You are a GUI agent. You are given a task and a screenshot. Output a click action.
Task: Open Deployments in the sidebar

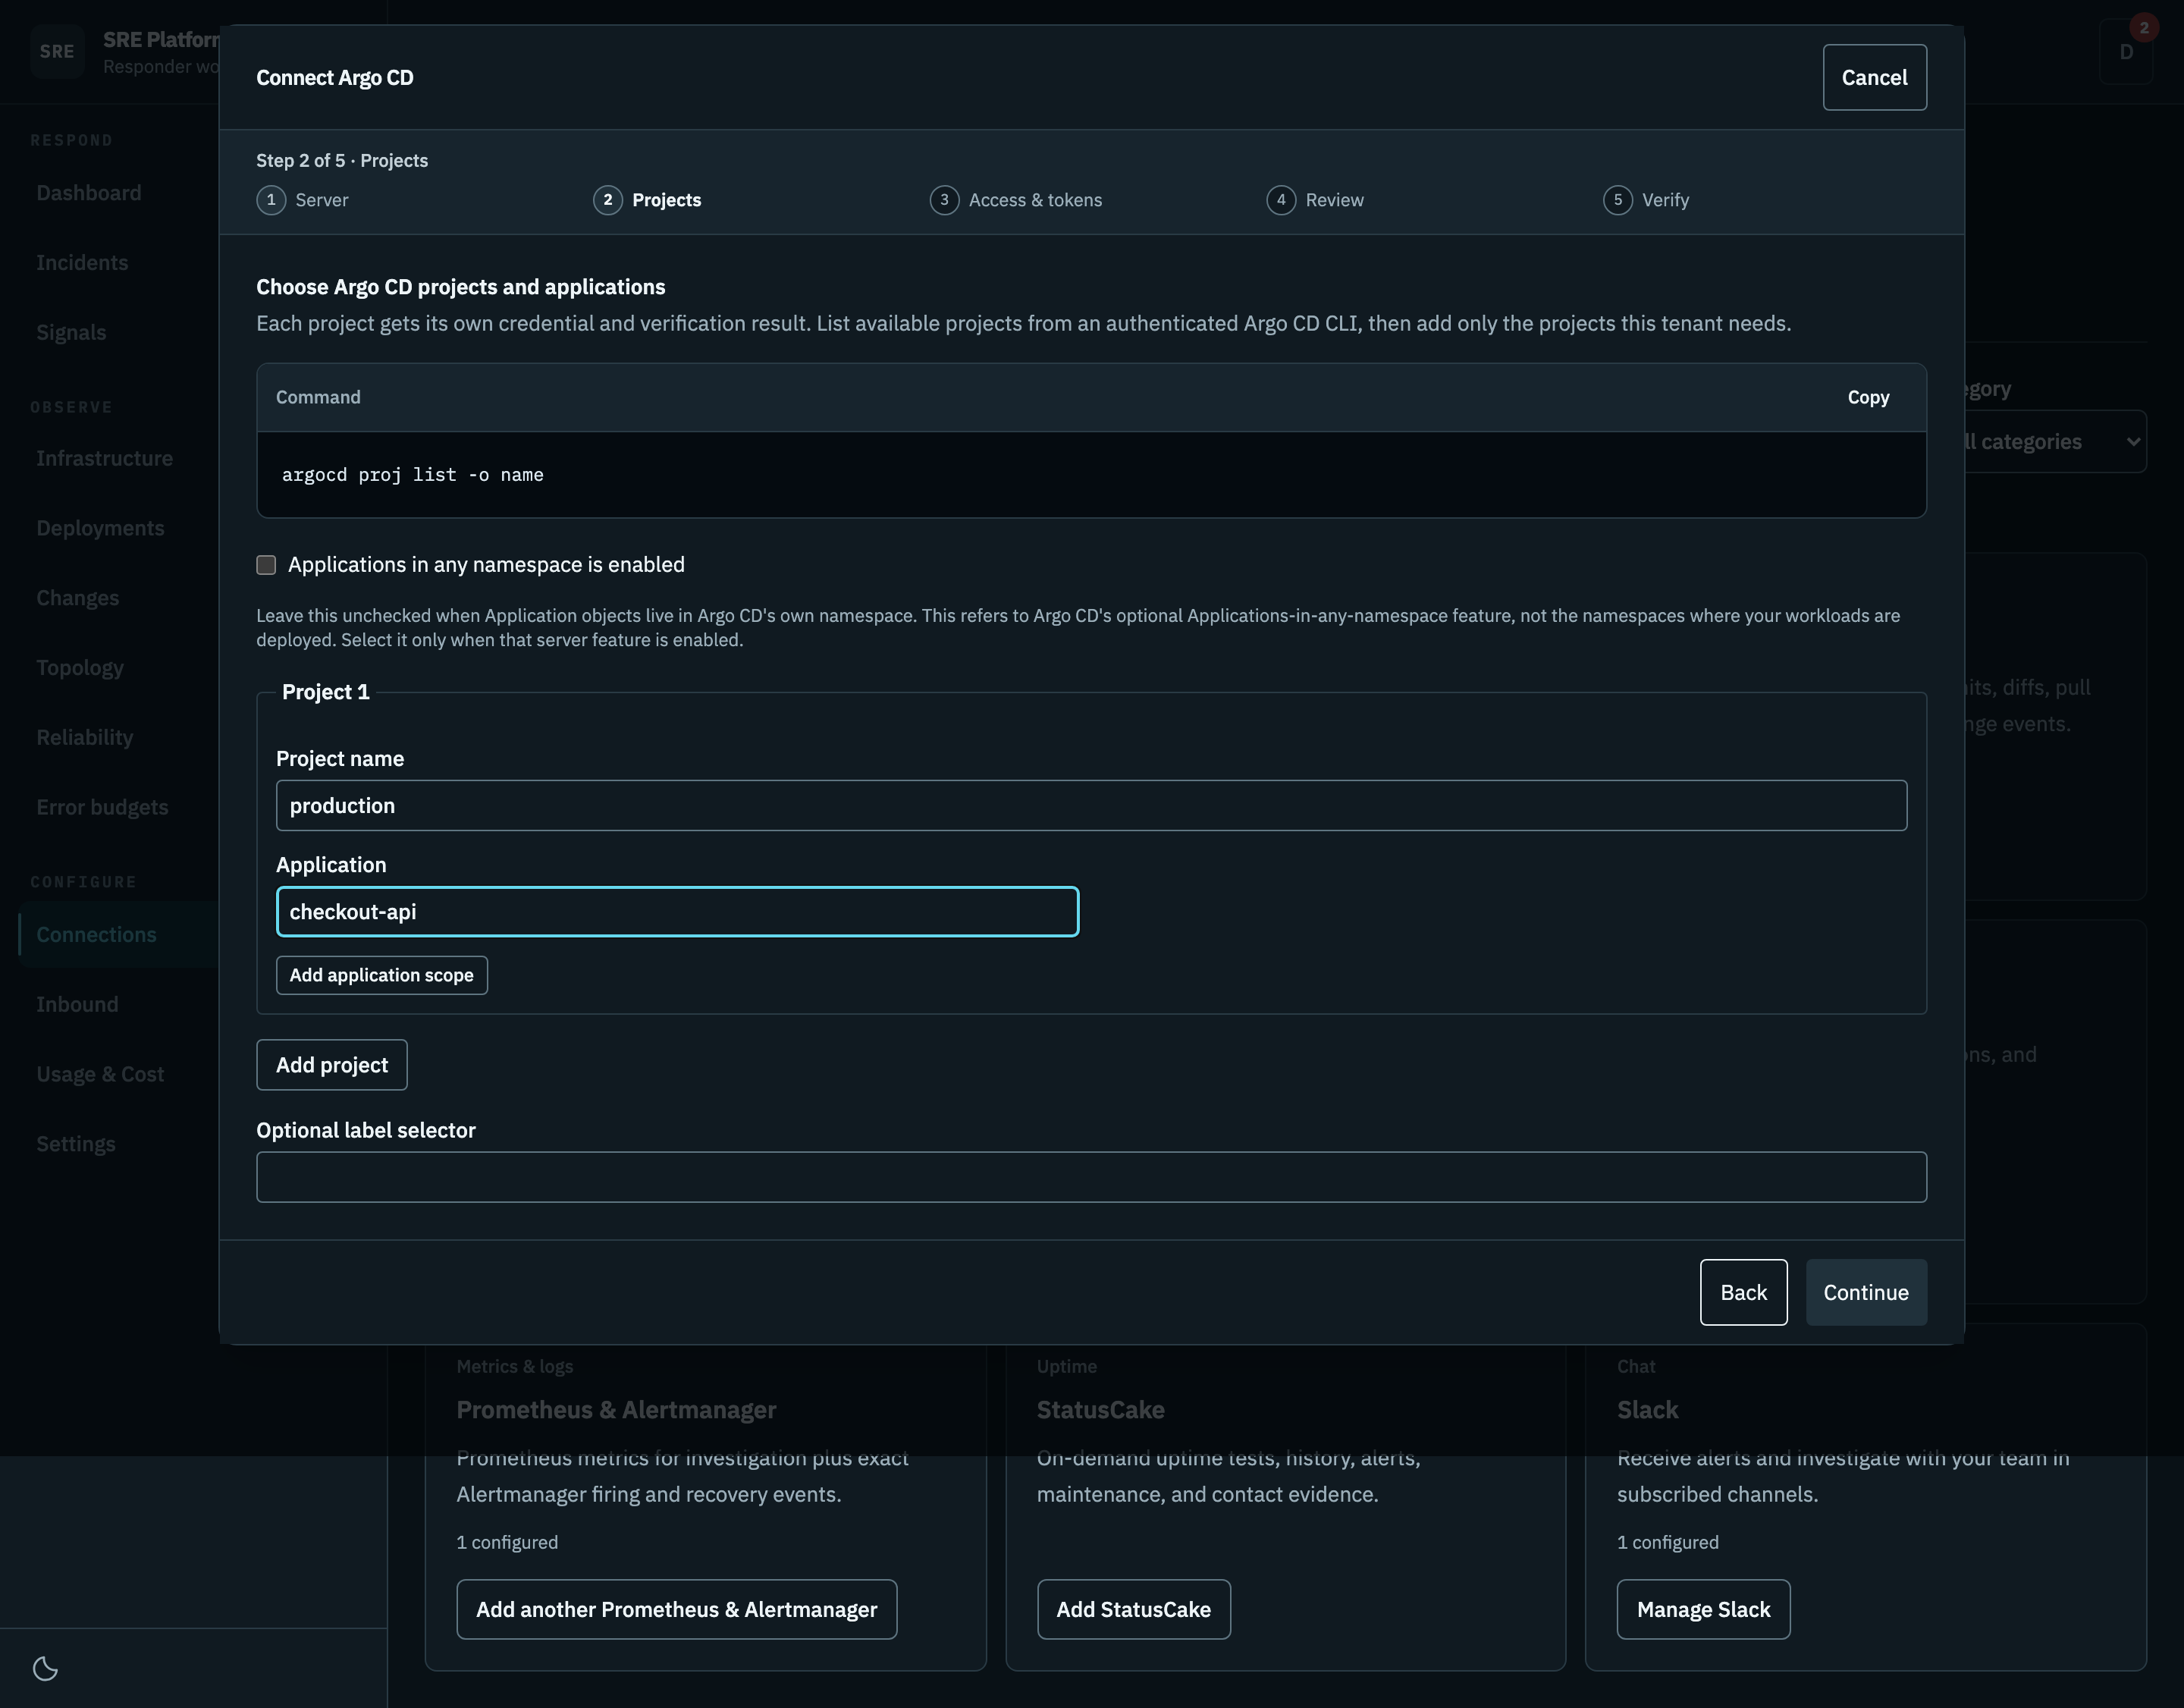pos(100,528)
